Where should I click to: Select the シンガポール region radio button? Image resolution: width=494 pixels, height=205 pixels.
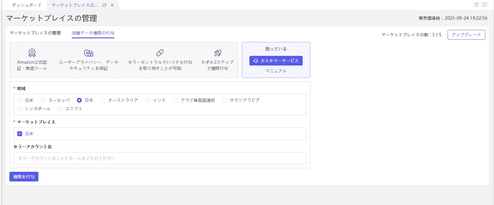pyautogui.click(x=20, y=109)
